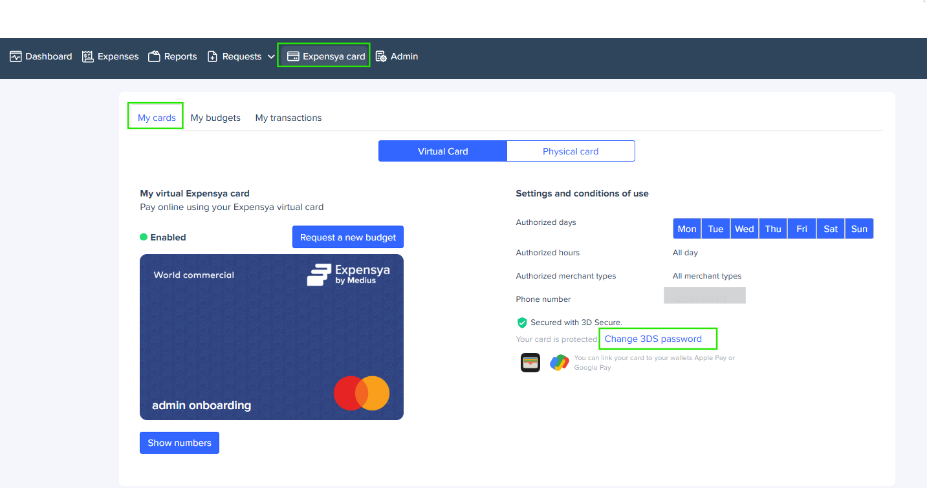Switch to the My budgets tab

215,118
